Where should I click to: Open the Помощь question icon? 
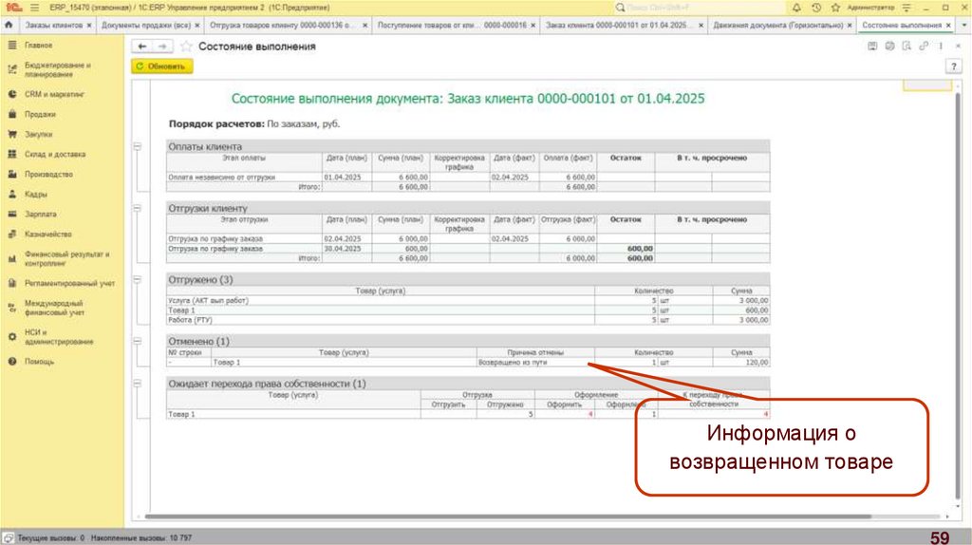pos(11,362)
